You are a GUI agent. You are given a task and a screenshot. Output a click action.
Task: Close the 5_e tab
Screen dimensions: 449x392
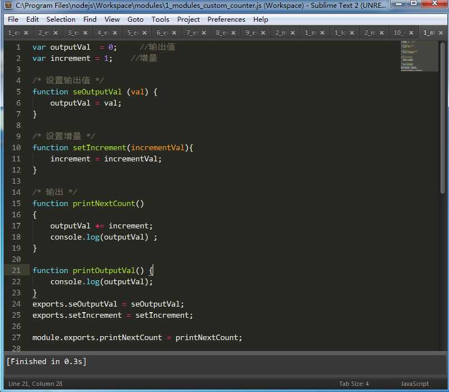145,33
